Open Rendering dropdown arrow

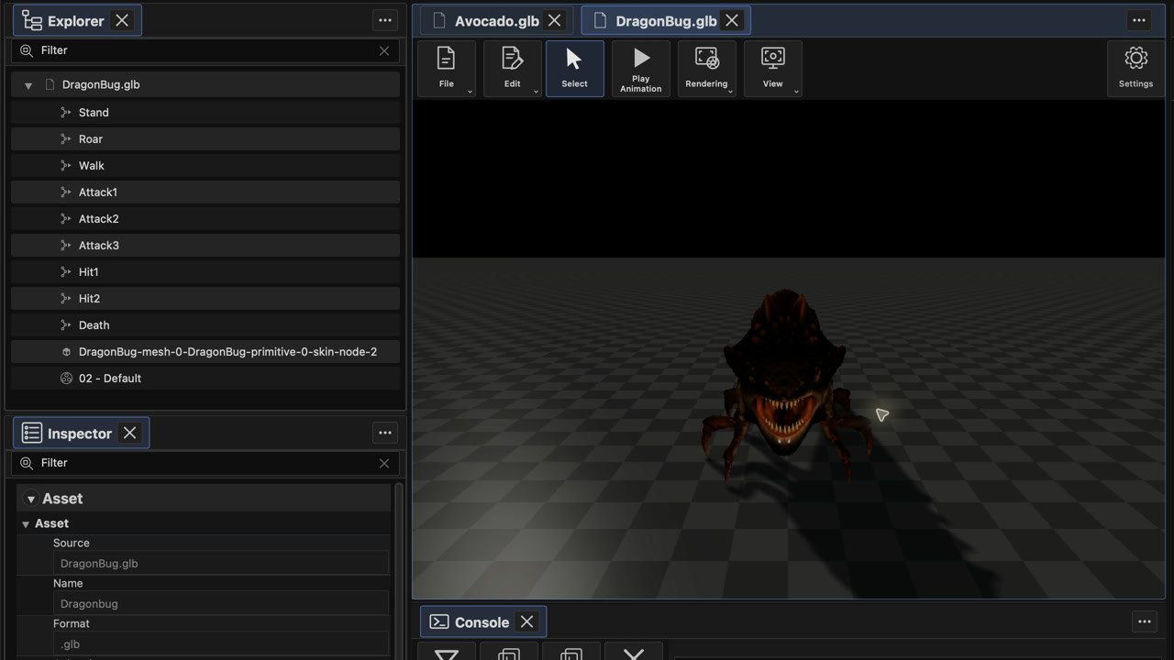(730, 92)
